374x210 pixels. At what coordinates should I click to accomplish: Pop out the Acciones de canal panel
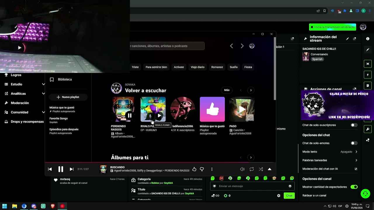pyautogui.click(x=354, y=89)
